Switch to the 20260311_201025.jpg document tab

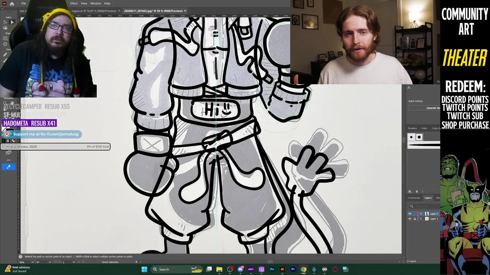tap(153, 11)
